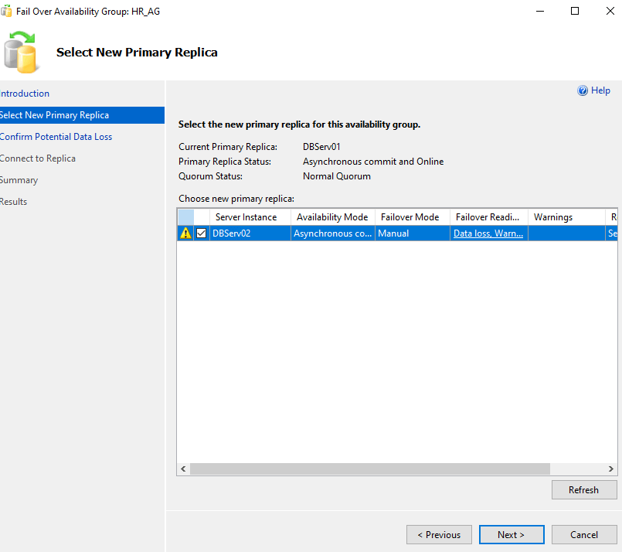Click the yellow warning icon beside DBServ02
Viewport: 622px width, 552px height.
pyautogui.click(x=185, y=233)
